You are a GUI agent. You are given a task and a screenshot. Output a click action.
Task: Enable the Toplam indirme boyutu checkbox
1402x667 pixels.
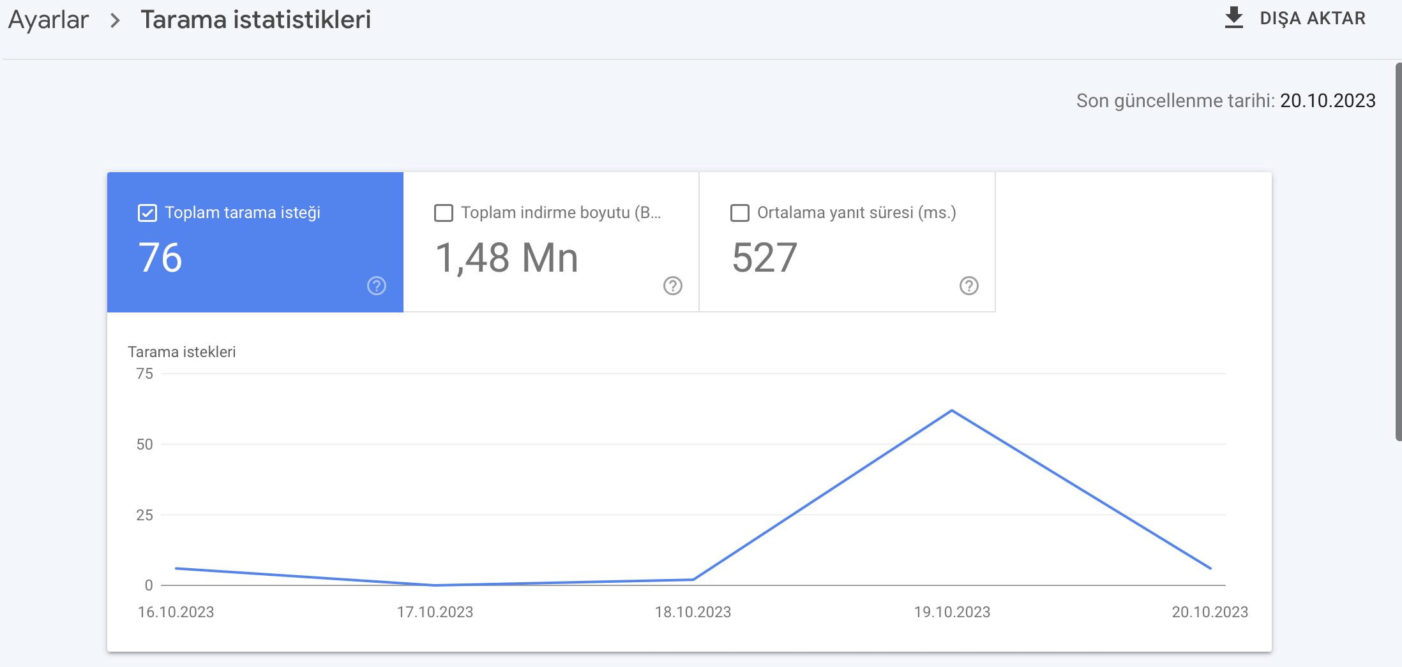coord(444,213)
